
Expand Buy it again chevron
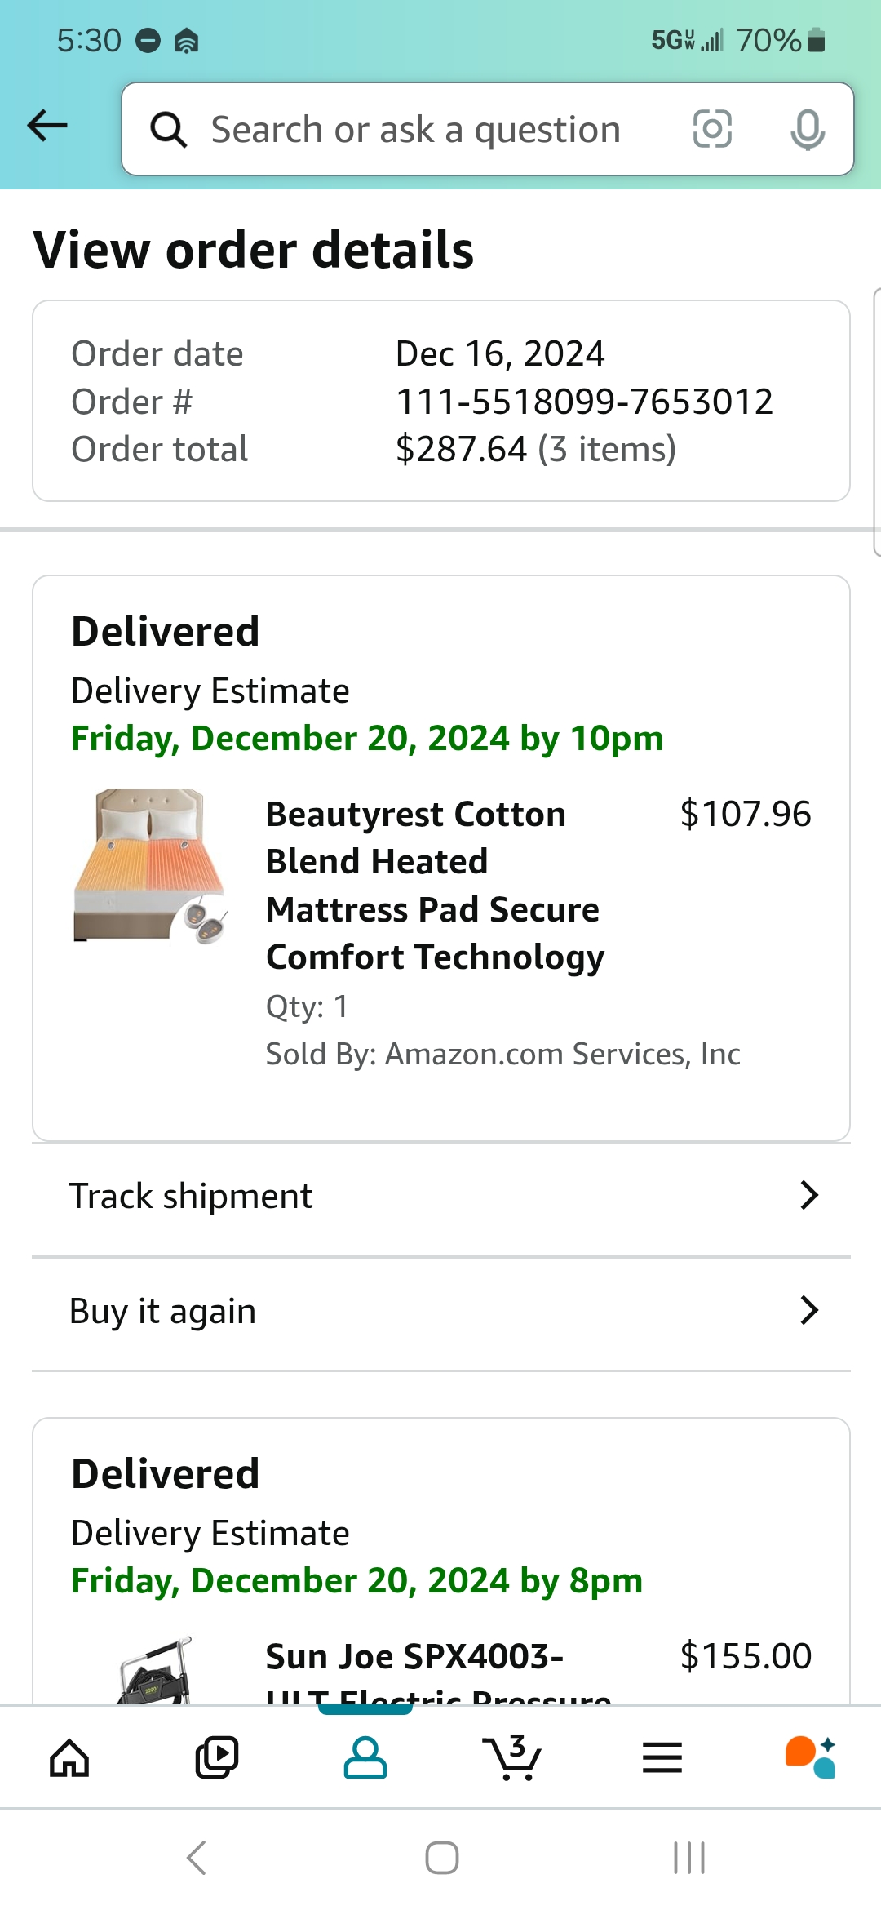(x=808, y=1310)
